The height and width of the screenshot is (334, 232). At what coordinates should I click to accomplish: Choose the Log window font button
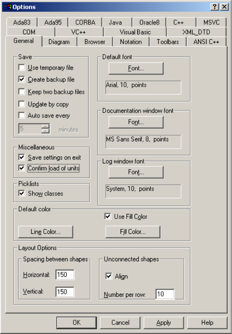coord(136,172)
